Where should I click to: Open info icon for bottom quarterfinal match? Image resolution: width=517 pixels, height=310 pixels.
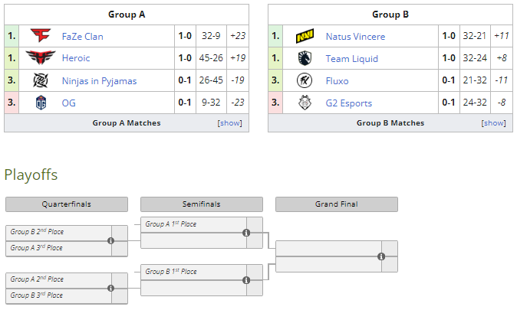pos(110,289)
